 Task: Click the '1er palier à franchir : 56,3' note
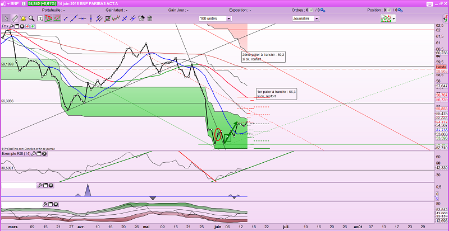click(x=276, y=94)
